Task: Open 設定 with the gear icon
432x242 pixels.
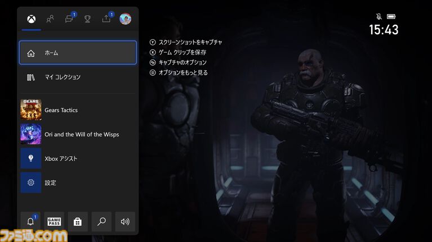Action: tap(78, 182)
